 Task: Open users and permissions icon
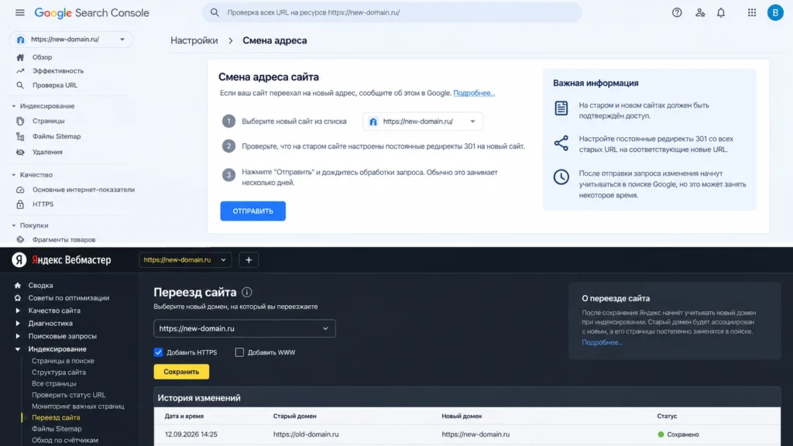[x=700, y=12]
